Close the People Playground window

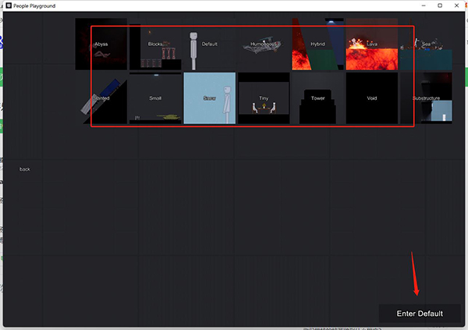tap(456, 5)
